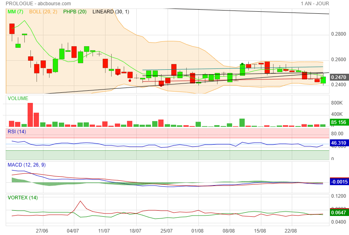Image resolution: width=349 pixels, height=235 pixels.
Task: Click the PHPB (20) legend label
Action: (75, 12)
